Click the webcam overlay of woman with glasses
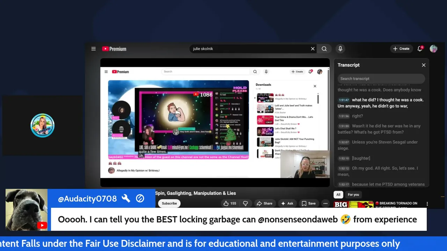 coord(305,164)
